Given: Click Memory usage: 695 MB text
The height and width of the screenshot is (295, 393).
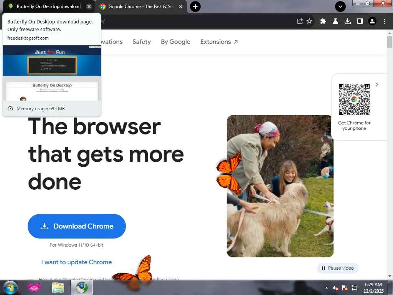Looking at the screenshot, I should tap(41, 109).
